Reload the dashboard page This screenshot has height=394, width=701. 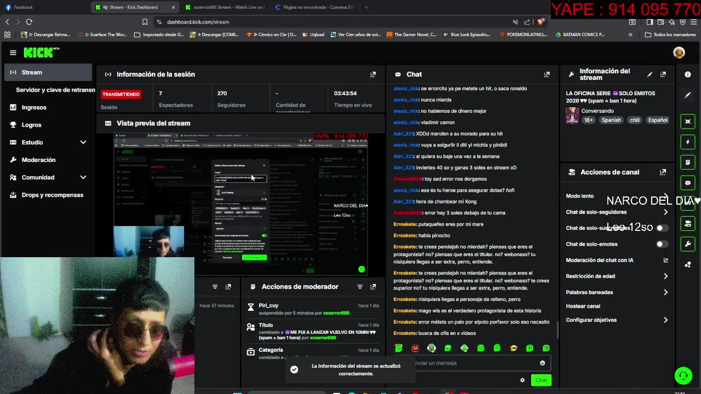coord(29,22)
